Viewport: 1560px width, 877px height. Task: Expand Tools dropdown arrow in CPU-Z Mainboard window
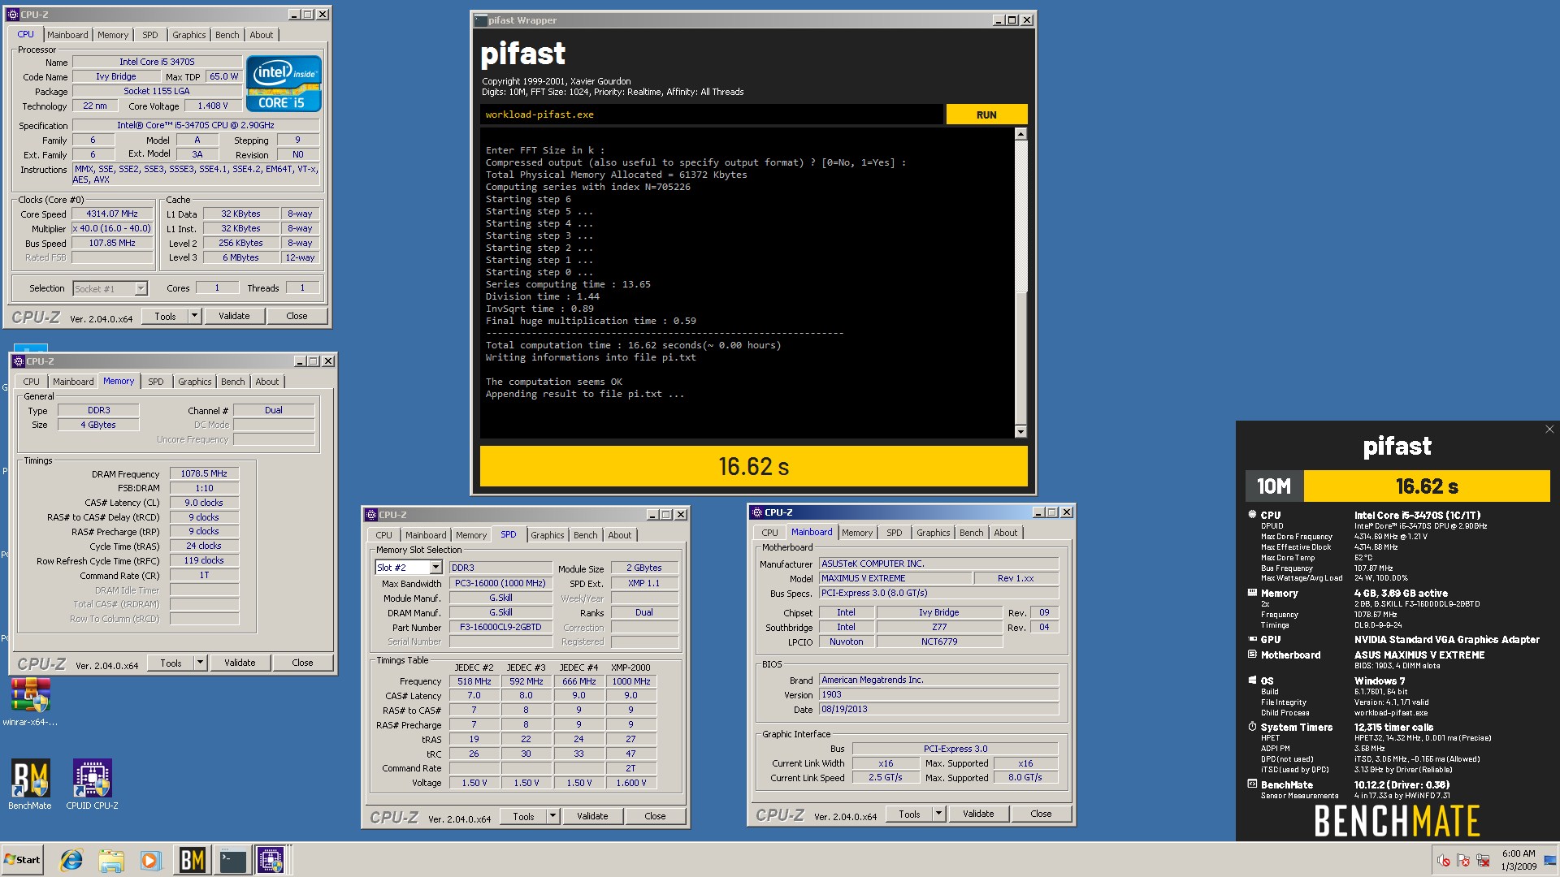pos(938,814)
